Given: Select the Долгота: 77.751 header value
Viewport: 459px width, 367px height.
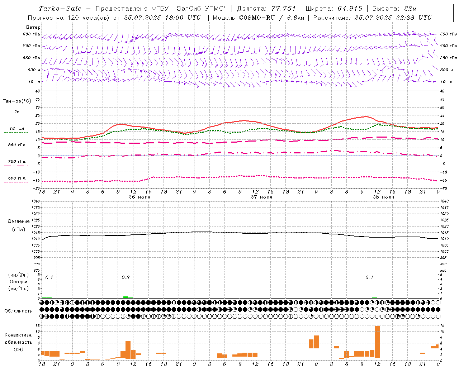Looking at the screenshot, I should pyautogui.click(x=266, y=9).
